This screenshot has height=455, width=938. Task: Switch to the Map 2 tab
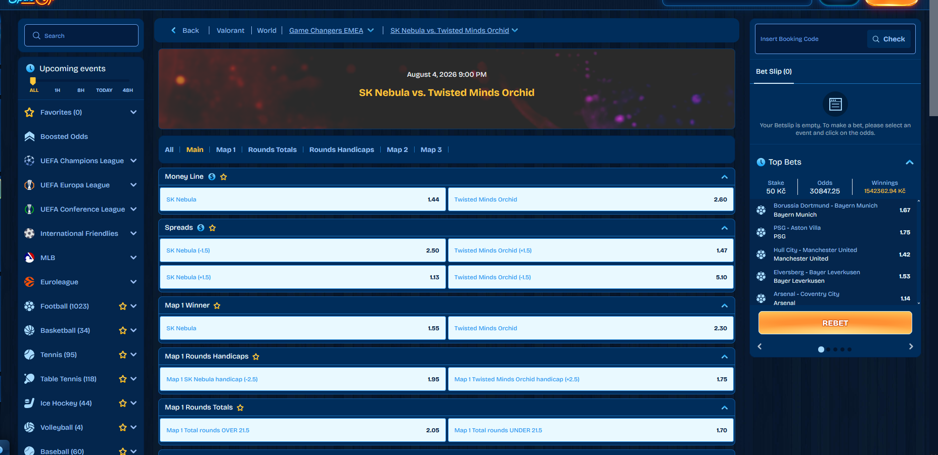[397, 149]
